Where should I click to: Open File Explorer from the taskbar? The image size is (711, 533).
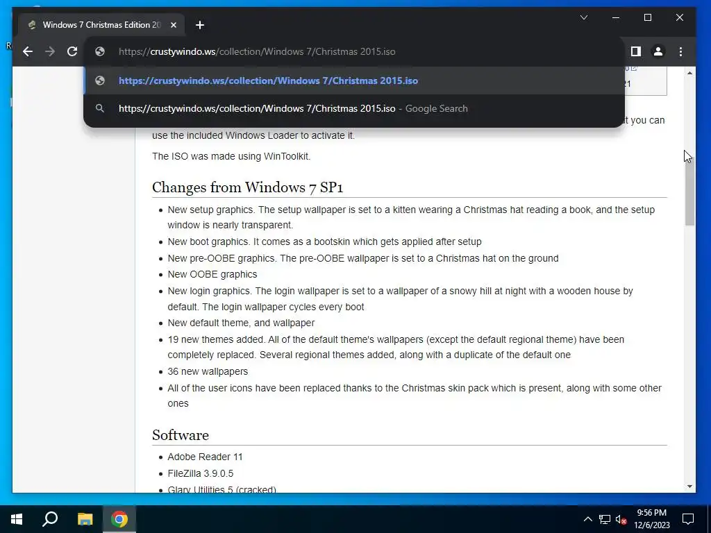pyautogui.click(x=85, y=519)
